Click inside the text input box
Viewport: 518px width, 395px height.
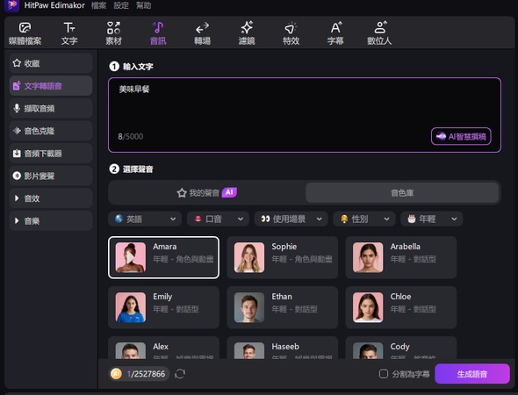tap(305, 115)
